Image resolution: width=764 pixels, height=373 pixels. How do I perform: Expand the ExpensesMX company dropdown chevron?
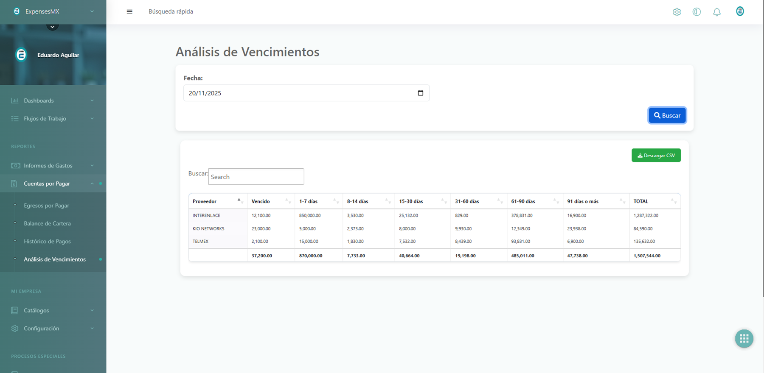[x=92, y=11]
